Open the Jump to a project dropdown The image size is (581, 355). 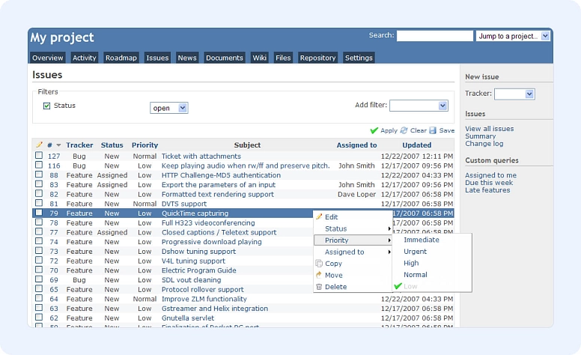513,36
